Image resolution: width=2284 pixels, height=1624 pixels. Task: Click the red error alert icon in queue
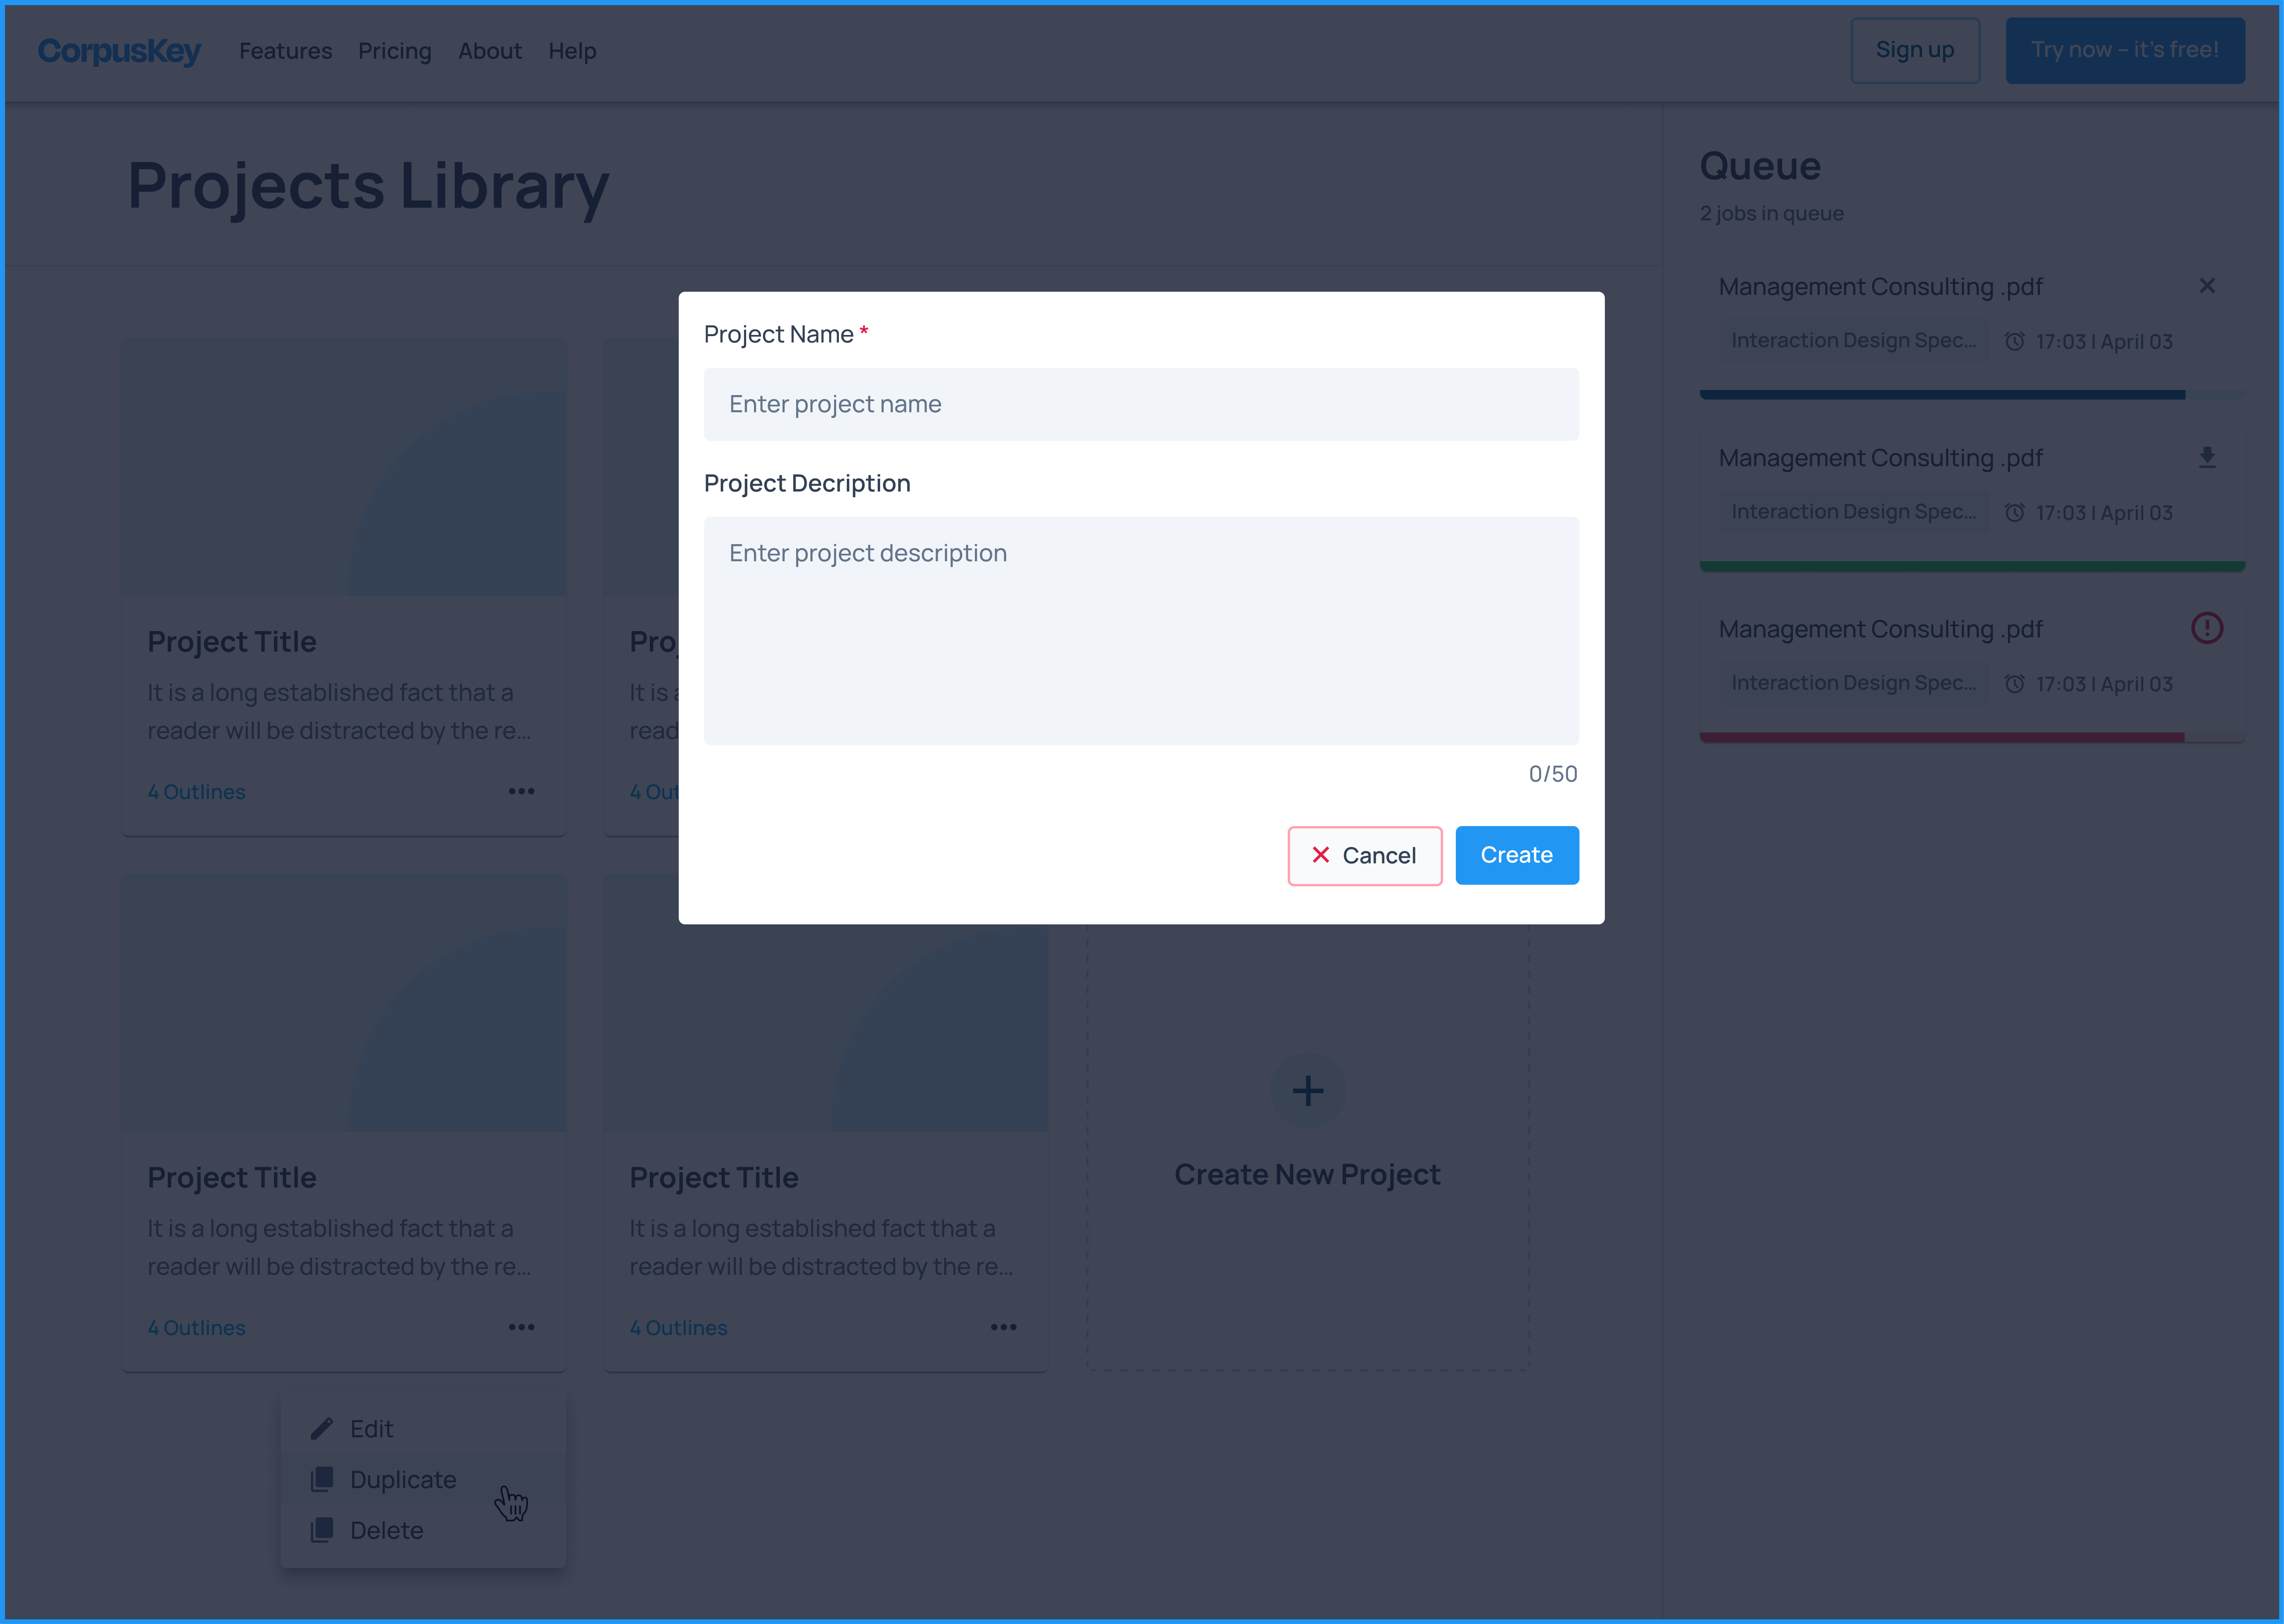point(2207,628)
